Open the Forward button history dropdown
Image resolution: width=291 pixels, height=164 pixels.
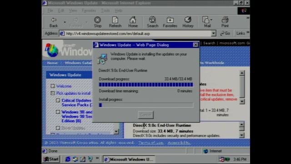point(86,22)
